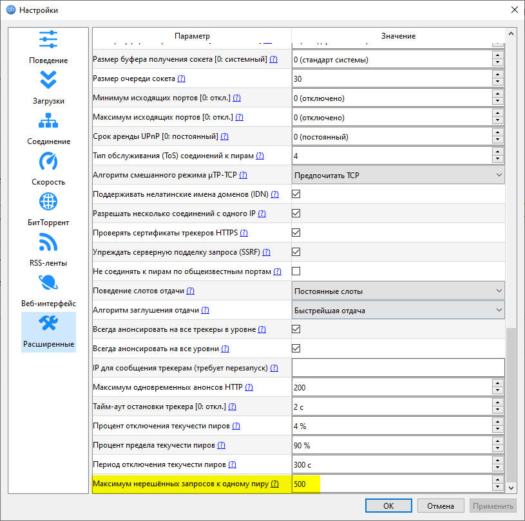525x521 pixels.
Task: Expand the µTP-TCP mixed mode algorithm dropdown
Action: (x=397, y=175)
